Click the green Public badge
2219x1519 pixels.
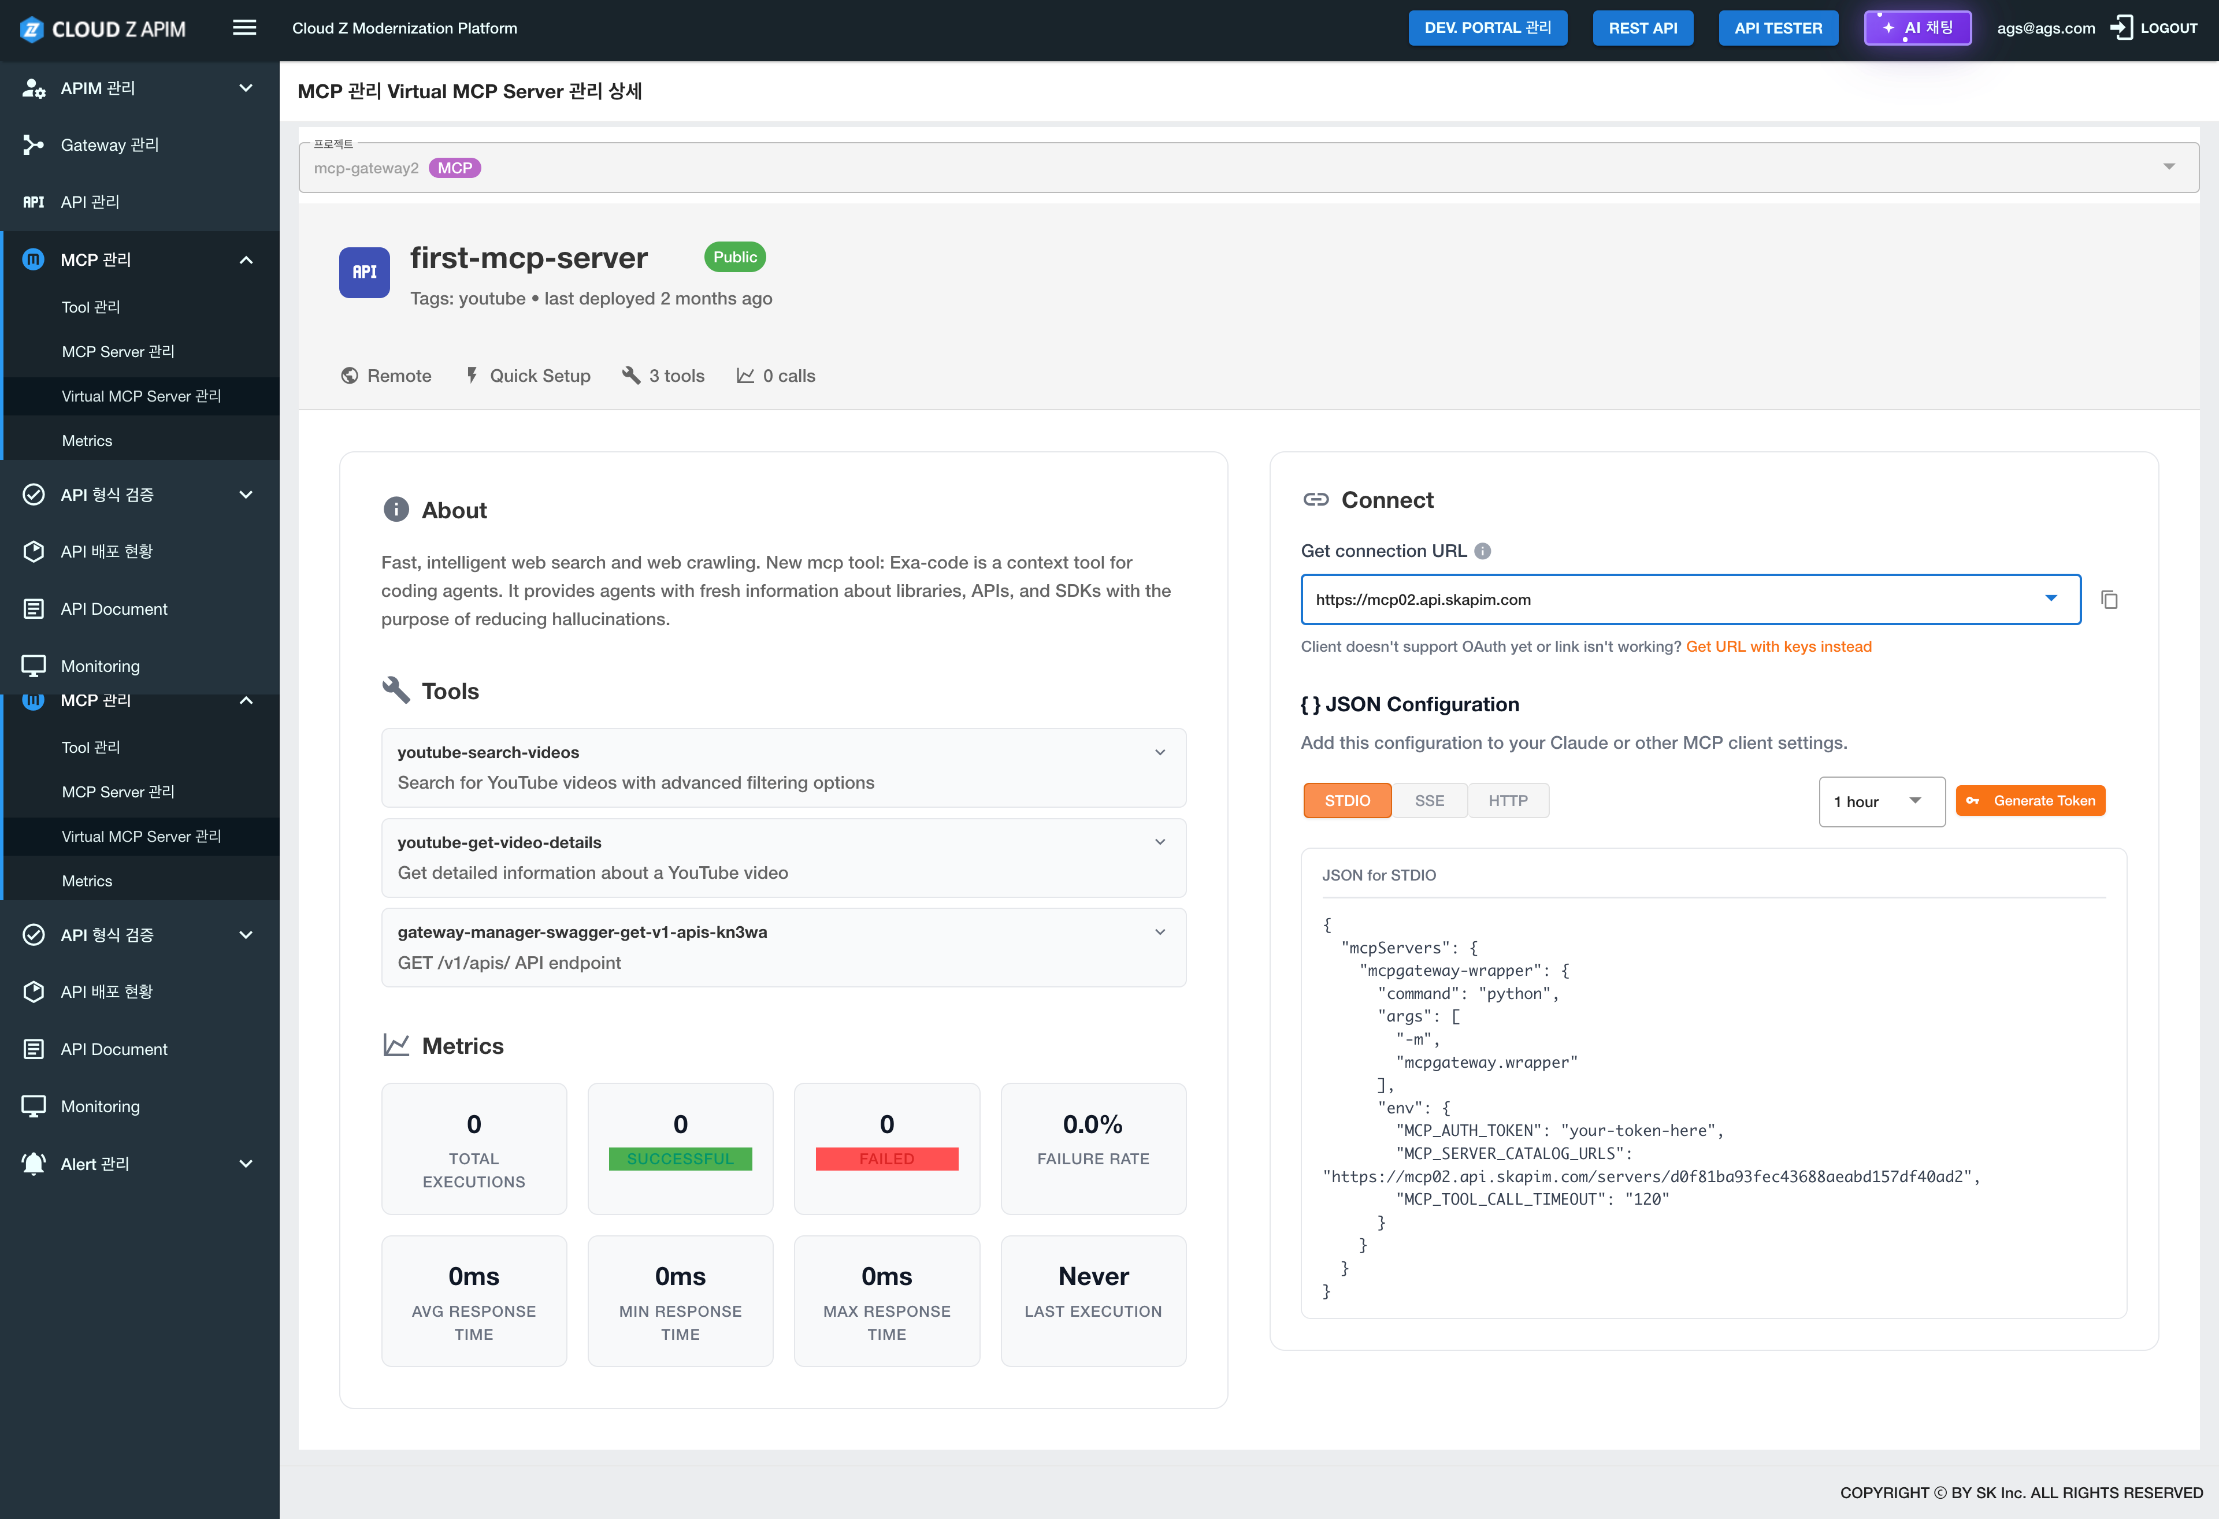point(734,257)
